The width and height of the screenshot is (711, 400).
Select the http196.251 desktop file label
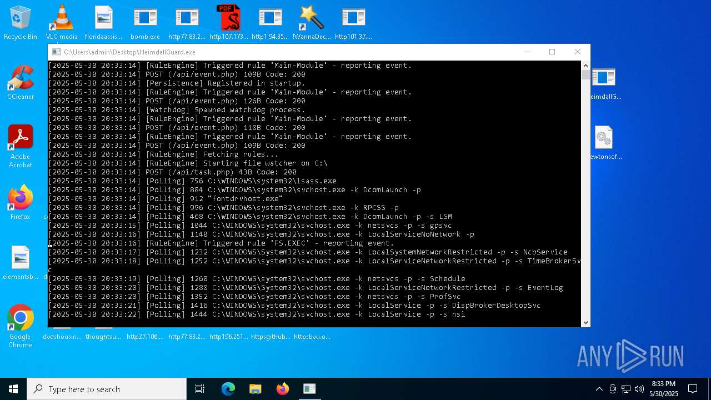pos(228,337)
